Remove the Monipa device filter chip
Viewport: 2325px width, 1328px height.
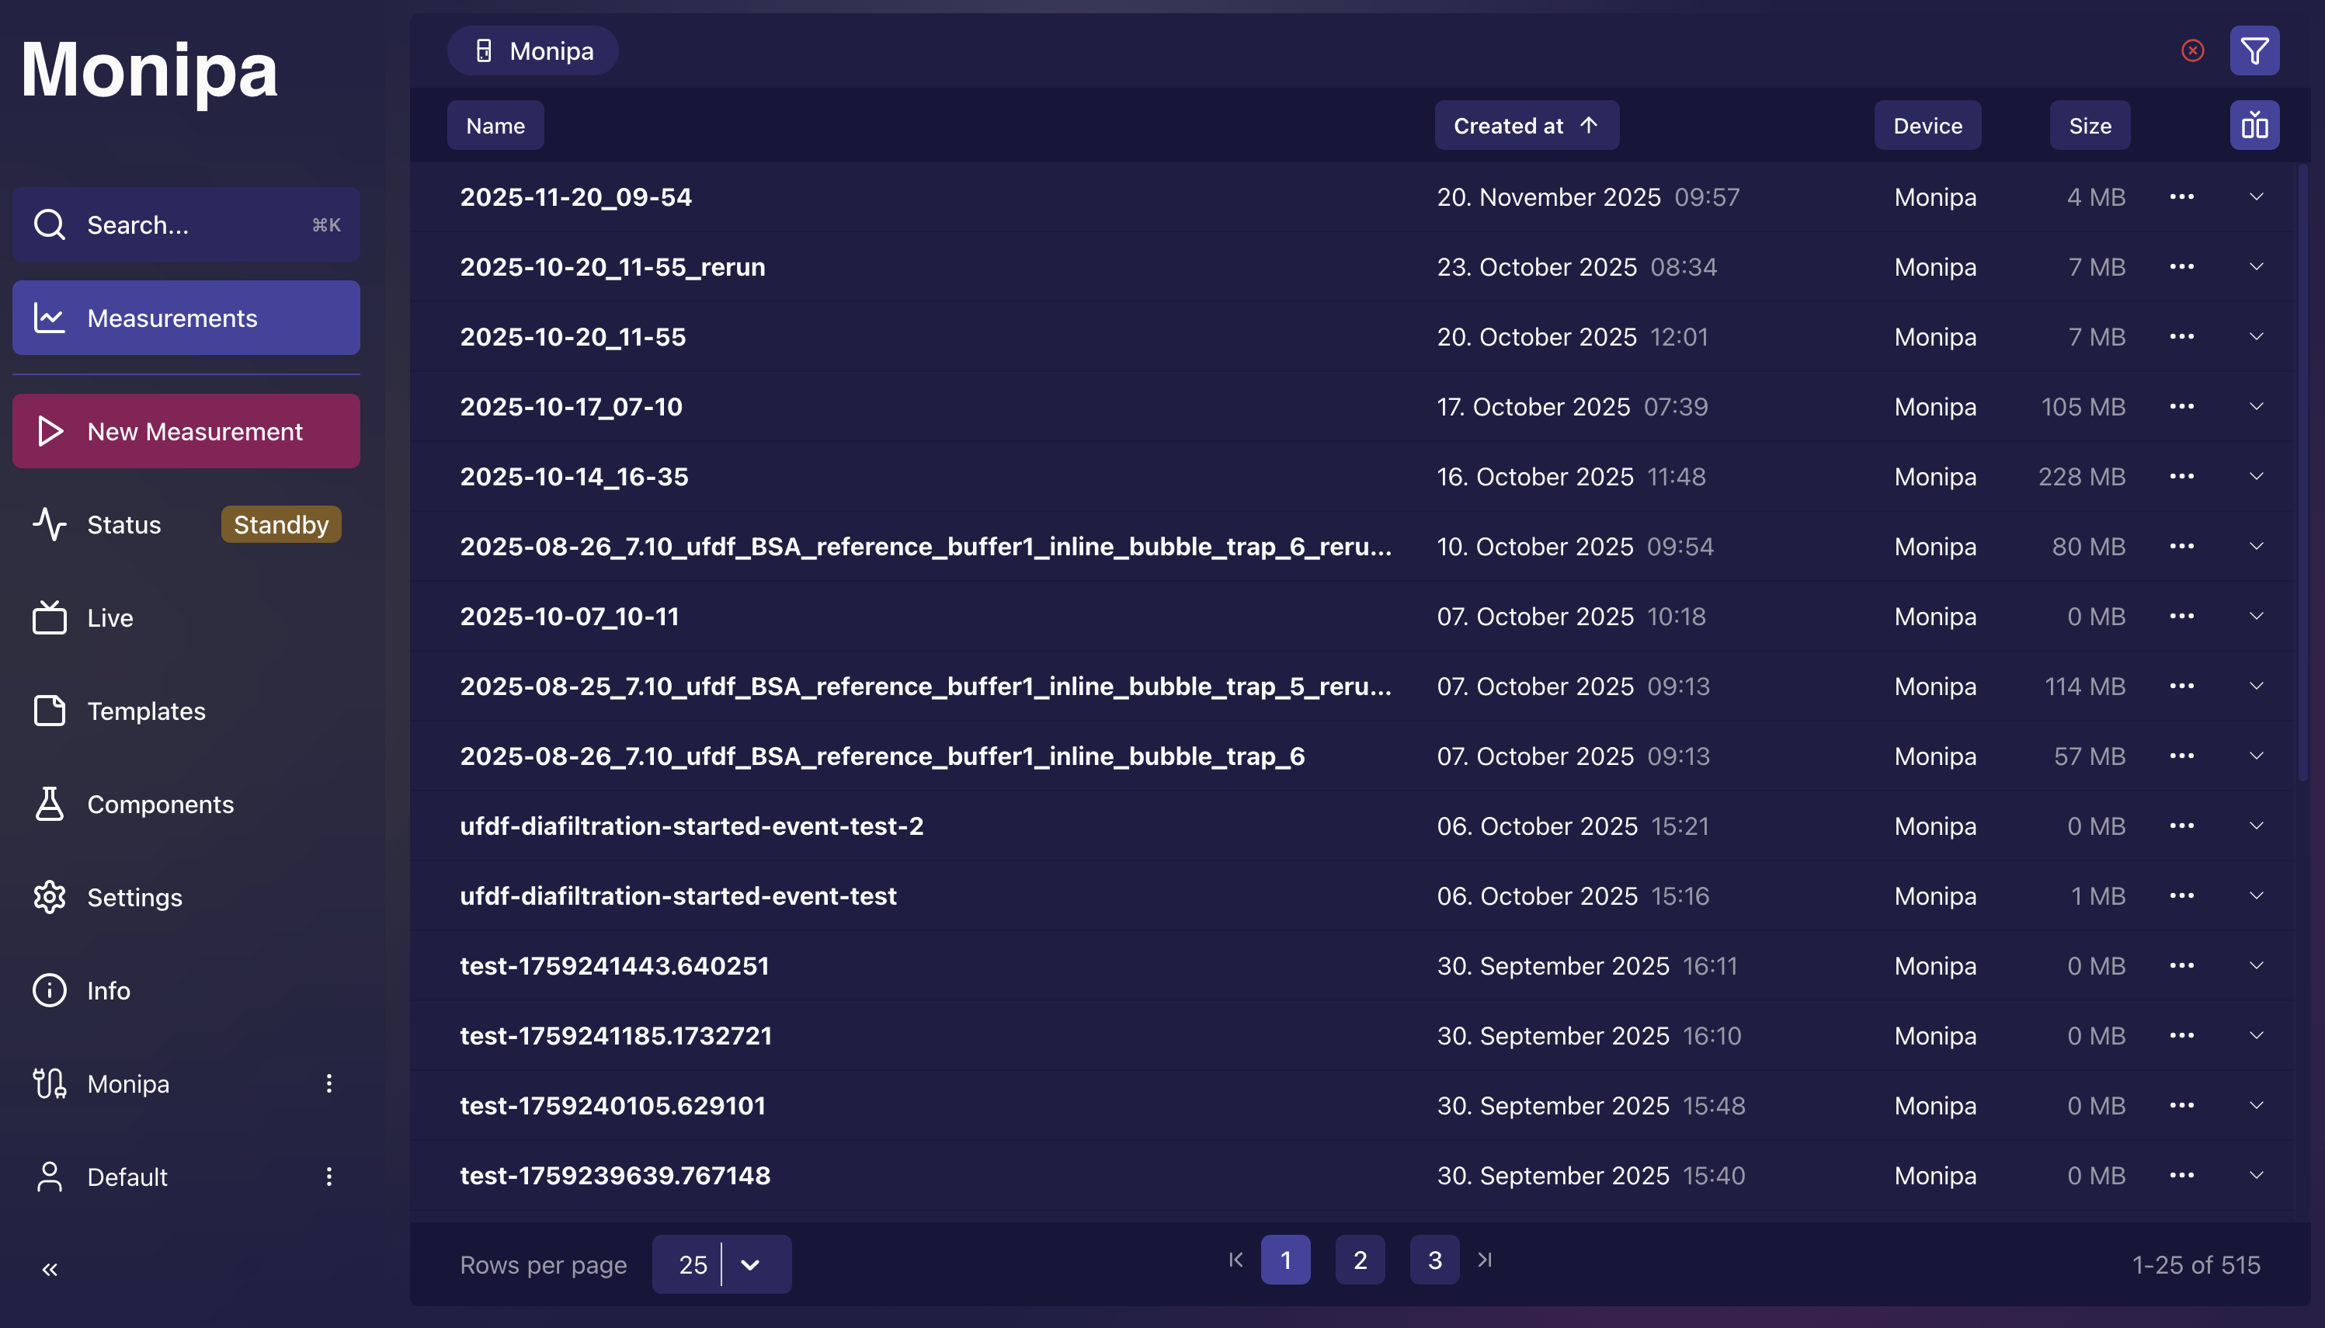[x=2192, y=50]
